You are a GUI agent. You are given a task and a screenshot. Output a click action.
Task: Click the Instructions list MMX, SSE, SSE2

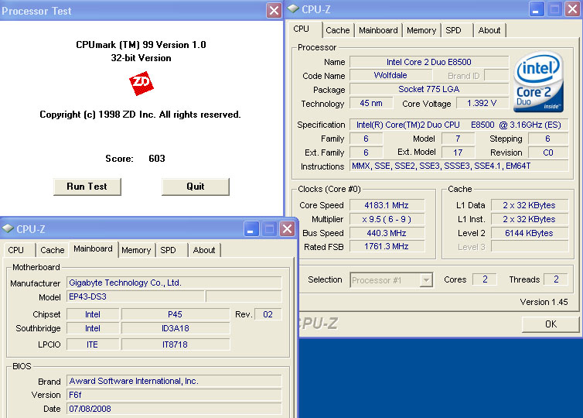tap(459, 166)
